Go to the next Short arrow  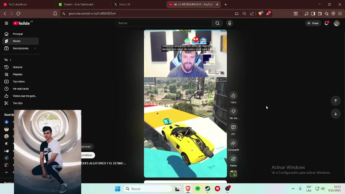point(336,114)
